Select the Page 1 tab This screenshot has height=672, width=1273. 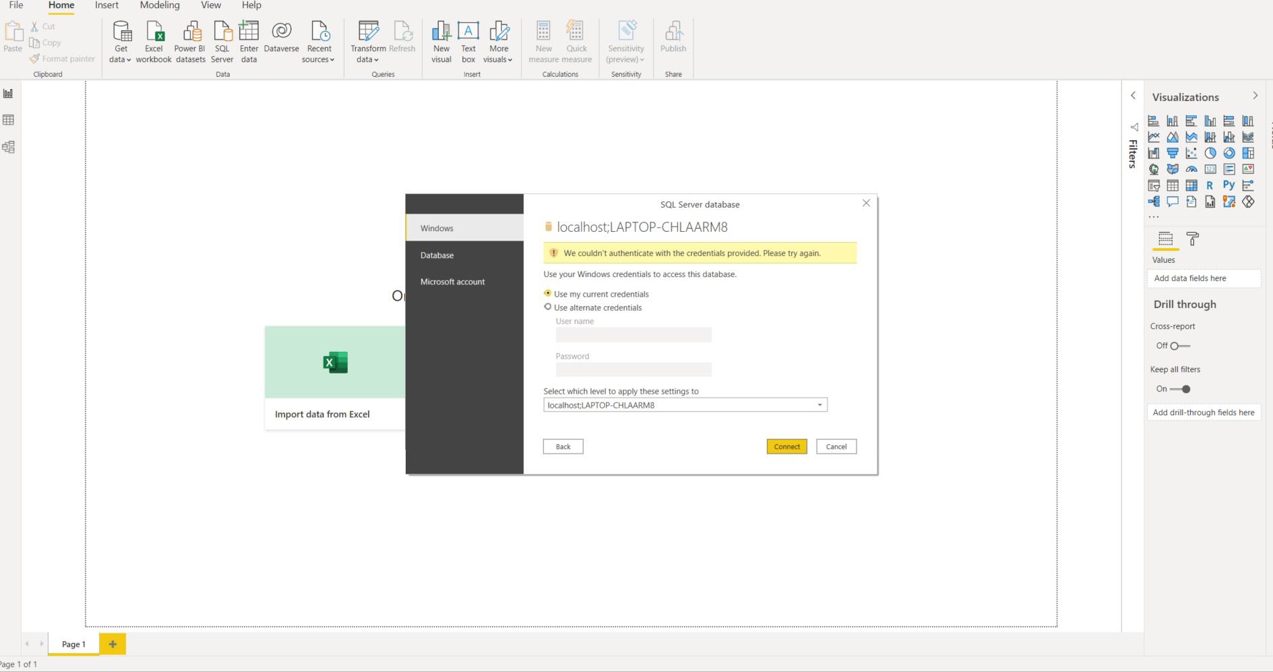tap(74, 644)
